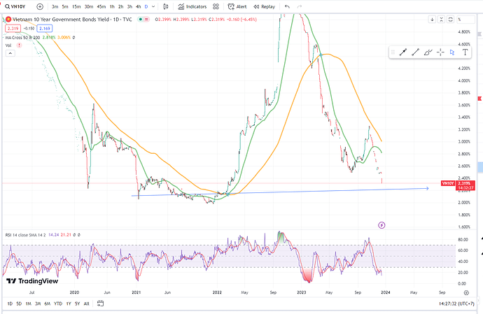
Task: Select the crosshair cursor tool
Action: click(x=440, y=52)
